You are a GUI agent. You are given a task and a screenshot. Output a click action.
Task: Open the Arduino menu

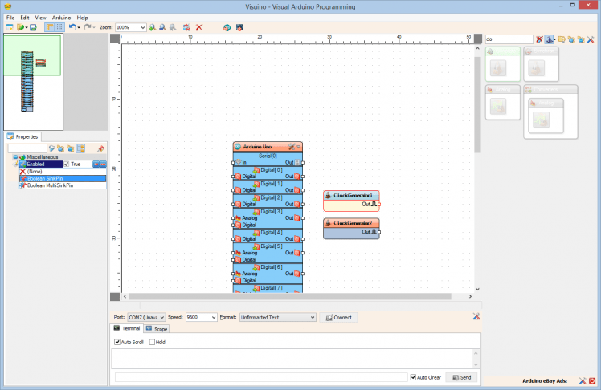(x=61, y=17)
